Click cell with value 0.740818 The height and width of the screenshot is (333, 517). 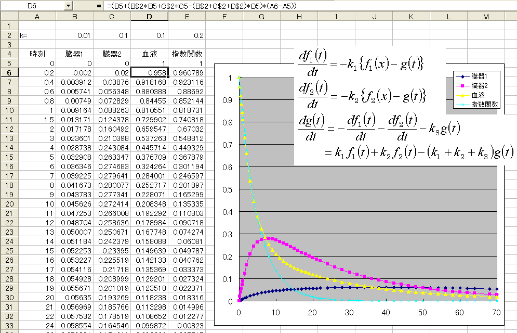[x=187, y=120]
